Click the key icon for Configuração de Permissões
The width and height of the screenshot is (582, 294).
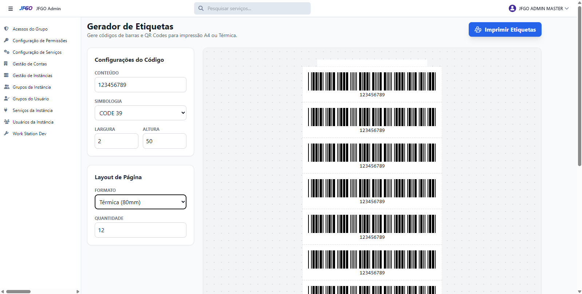[x=6, y=40]
